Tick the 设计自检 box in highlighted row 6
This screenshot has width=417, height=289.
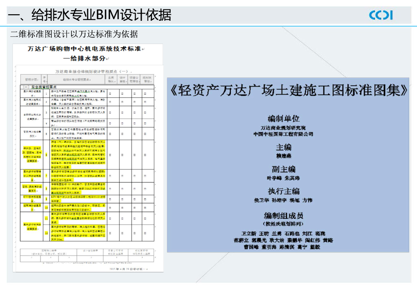coord(122,155)
